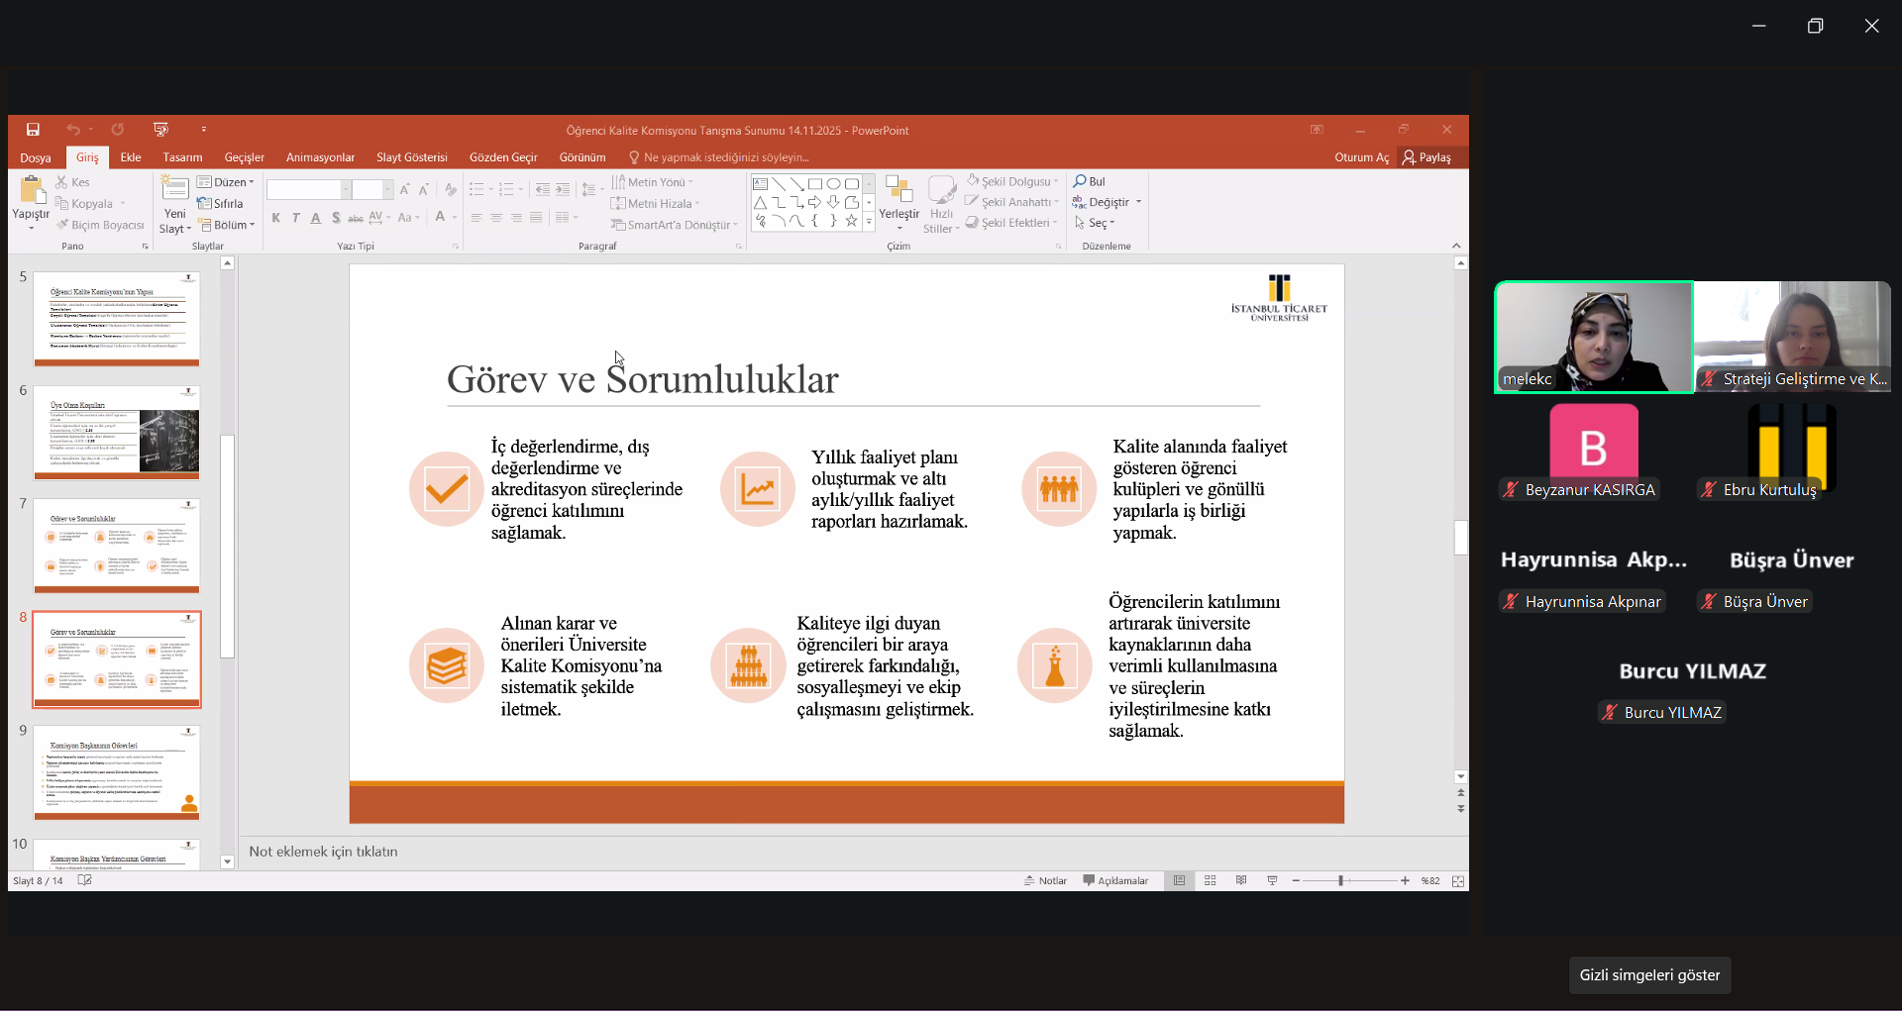This screenshot has width=1902, height=1011.
Task: Switch to Slayt Gösterisi tab
Action: [x=411, y=157]
